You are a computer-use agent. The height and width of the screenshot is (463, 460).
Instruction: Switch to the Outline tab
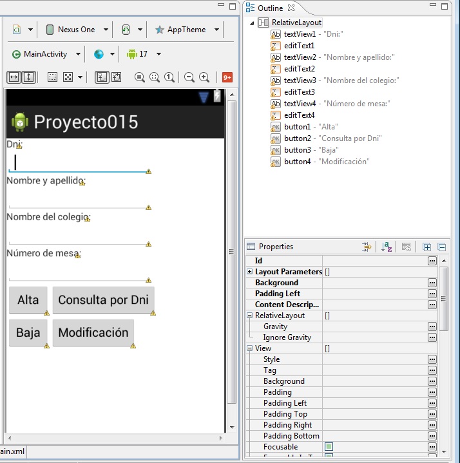[270, 8]
